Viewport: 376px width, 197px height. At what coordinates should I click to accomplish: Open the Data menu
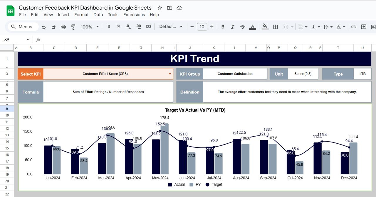[98, 15]
